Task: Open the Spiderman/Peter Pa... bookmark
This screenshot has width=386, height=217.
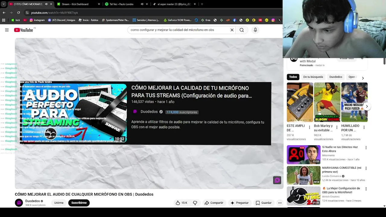Action: (x=115, y=20)
